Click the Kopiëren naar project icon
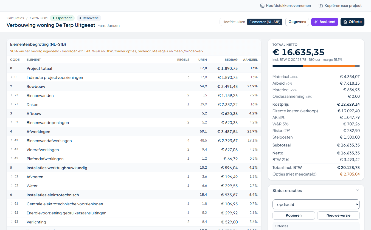 (321, 5)
